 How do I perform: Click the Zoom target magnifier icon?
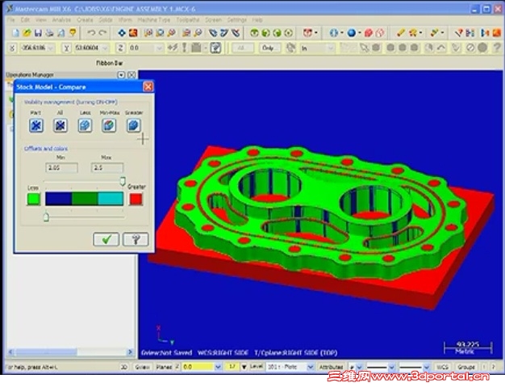click(x=148, y=32)
